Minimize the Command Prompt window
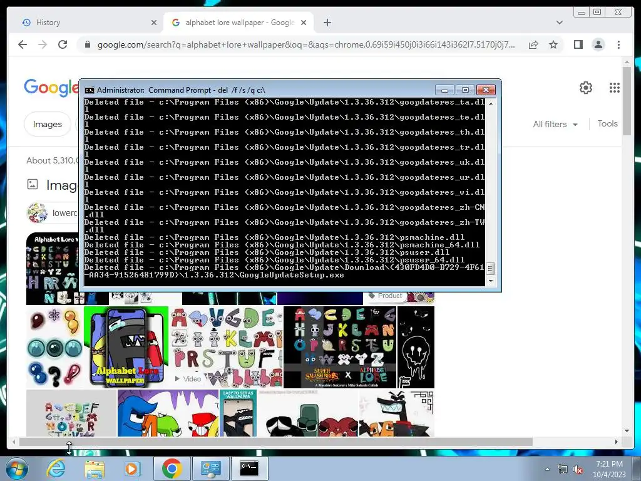The width and height of the screenshot is (641, 481). tap(445, 90)
